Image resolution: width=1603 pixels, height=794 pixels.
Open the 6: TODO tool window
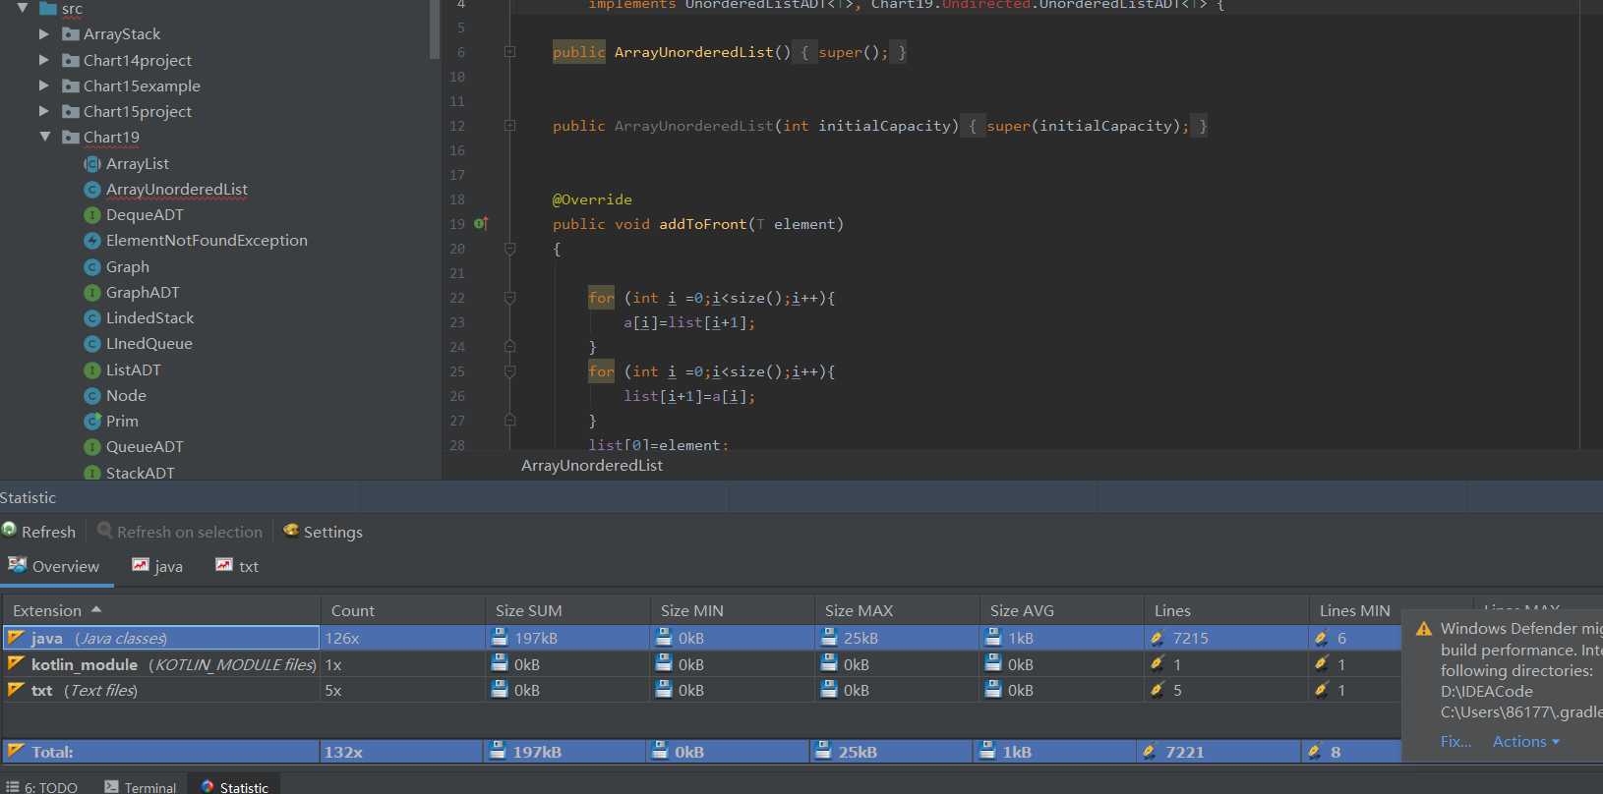click(42, 787)
